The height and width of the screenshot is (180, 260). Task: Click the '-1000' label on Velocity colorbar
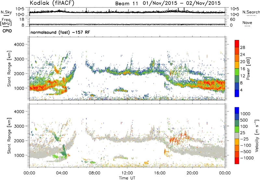point(247,158)
